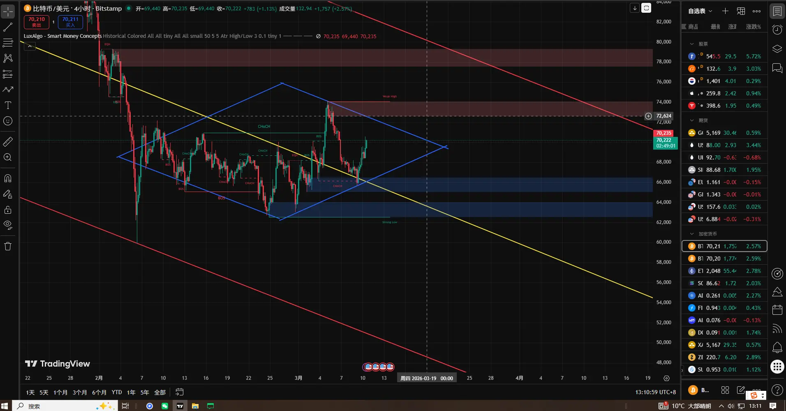The width and height of the screenshot is (786, 411).
Task: Open the chart axis settings gear
Action: click(x=666, y=378)
